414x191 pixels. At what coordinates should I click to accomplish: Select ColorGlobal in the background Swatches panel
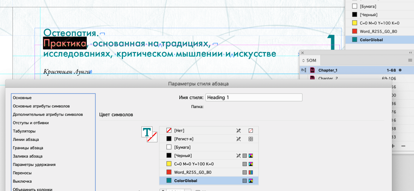coord(380,40)
